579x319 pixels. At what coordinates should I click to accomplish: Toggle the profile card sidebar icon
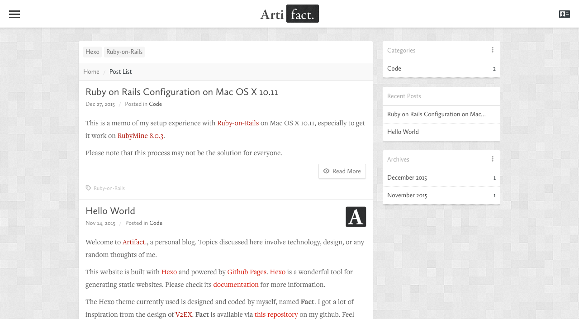coord(564,14)
